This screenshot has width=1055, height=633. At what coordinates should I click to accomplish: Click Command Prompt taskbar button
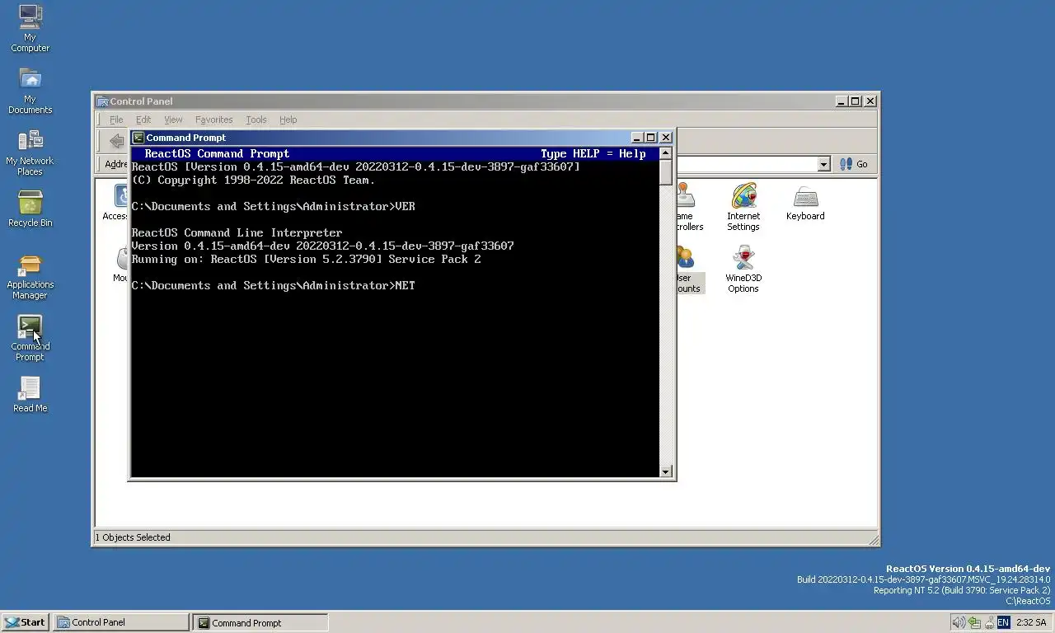(x=260, y=622)
